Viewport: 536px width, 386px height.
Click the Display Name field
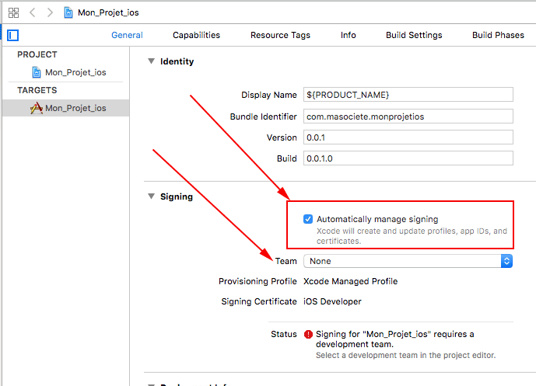tap(408, 95)
